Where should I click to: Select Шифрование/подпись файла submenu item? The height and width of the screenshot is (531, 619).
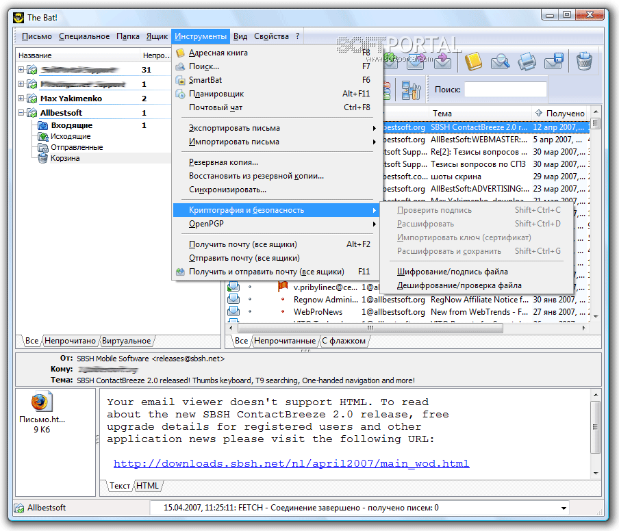pos(477,272)
